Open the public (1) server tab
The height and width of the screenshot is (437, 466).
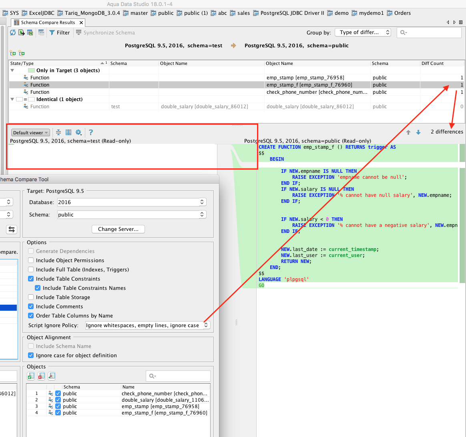click(192, 13)
